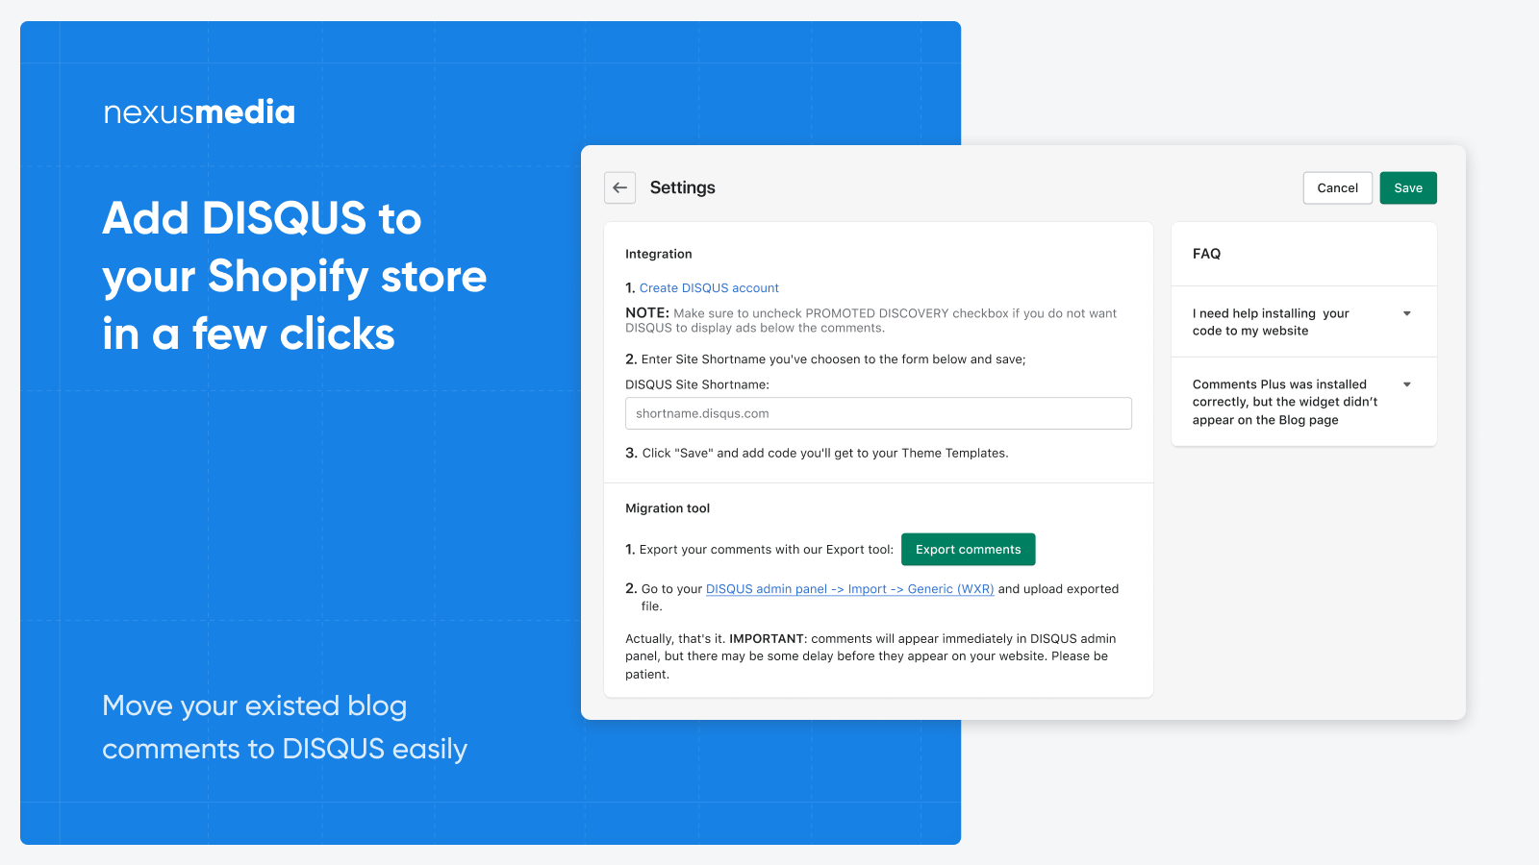Viewport: 1539px width, 865px height.
Task: Expand the "I need help installing your code" FAQ
Action: [x=1270, y=321]
